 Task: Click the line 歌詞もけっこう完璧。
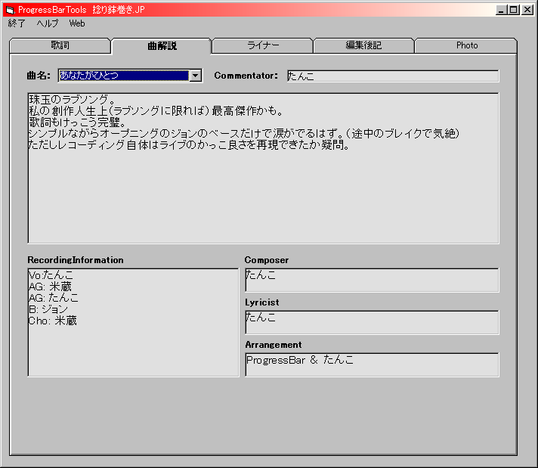point(78,122)
